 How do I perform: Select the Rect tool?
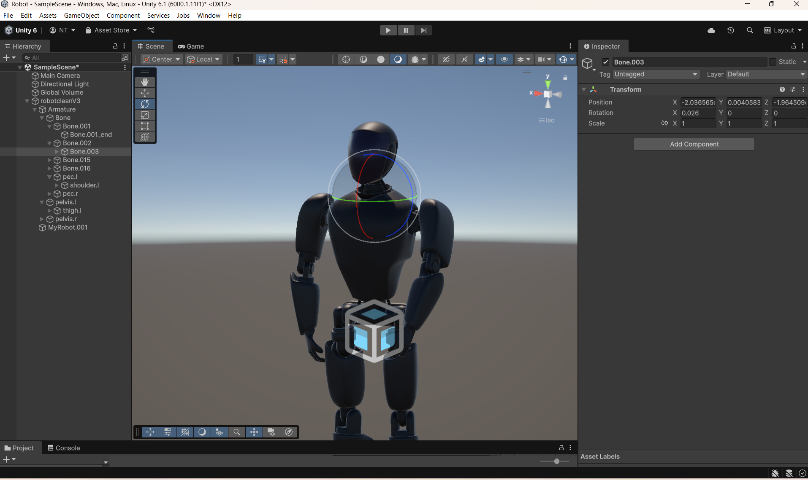click(x=145, y=126)
